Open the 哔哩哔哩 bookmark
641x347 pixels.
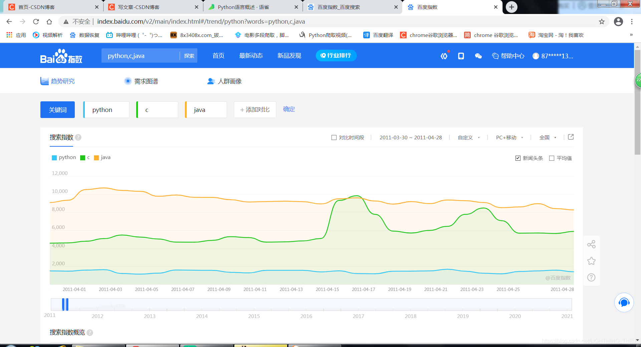click(134, 35)
